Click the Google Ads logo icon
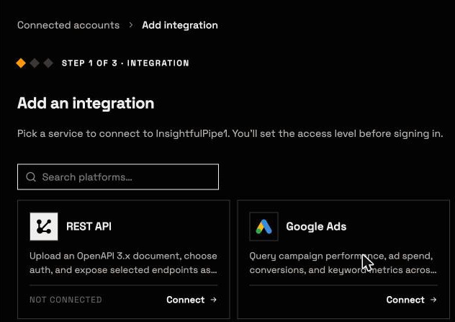 (x=263, y=226)
